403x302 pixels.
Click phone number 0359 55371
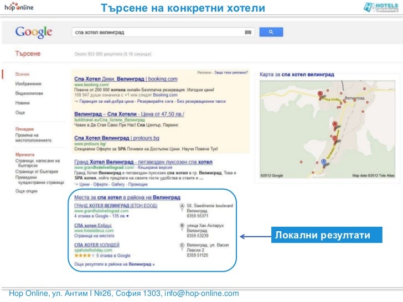pos(198,216)
